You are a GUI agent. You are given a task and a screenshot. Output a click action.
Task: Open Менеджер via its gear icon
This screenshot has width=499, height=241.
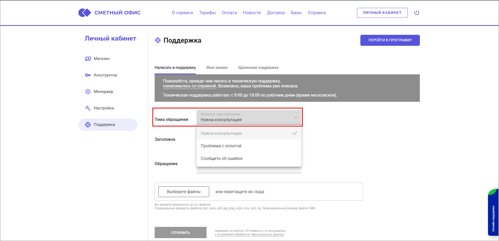pos(88,92)
